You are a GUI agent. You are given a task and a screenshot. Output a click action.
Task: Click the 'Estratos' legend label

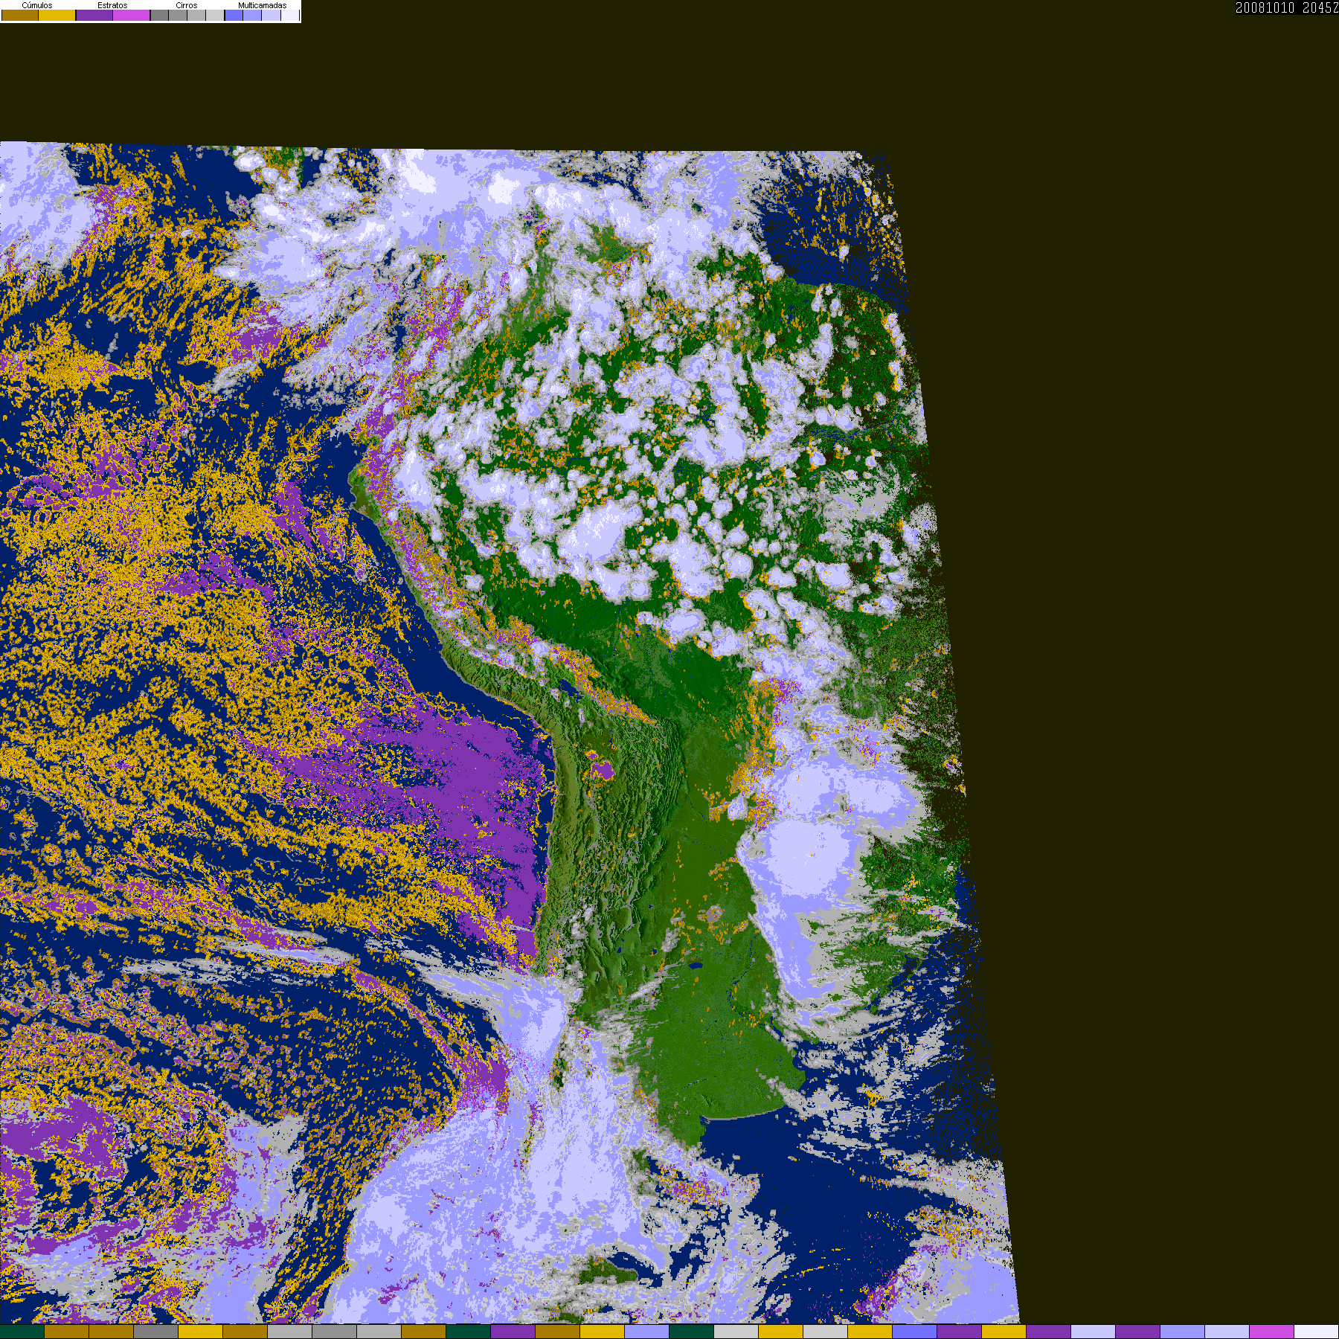pos(112,5)
